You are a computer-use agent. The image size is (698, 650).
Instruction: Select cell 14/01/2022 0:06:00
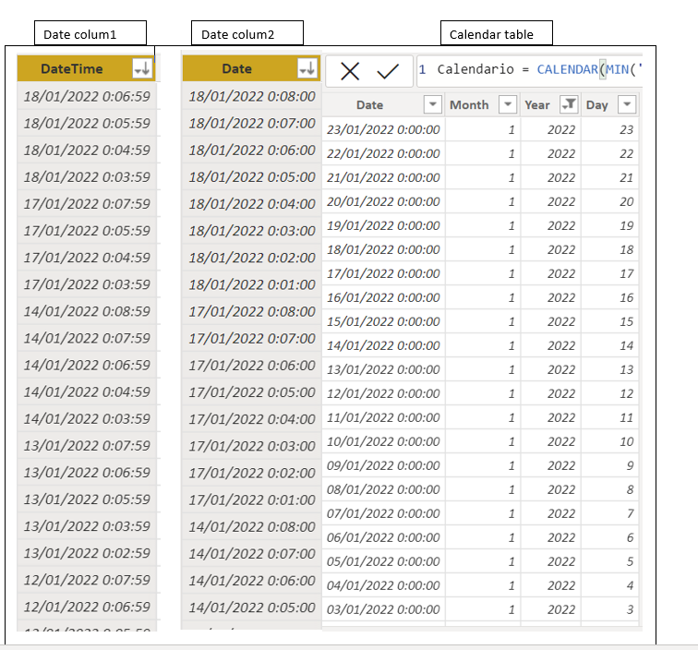tap(252, 581)
